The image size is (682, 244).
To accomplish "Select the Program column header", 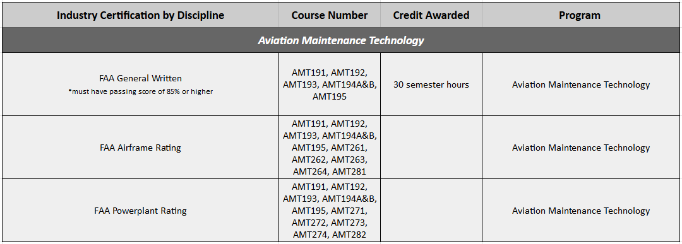I will point(580,16).
